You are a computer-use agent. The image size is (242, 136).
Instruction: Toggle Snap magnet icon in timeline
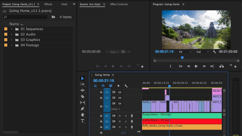pos(103,86)
